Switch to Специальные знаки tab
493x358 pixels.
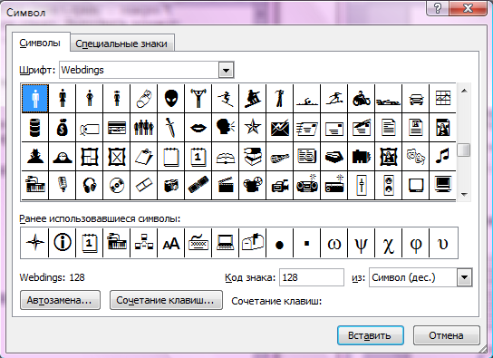(121, 44)
